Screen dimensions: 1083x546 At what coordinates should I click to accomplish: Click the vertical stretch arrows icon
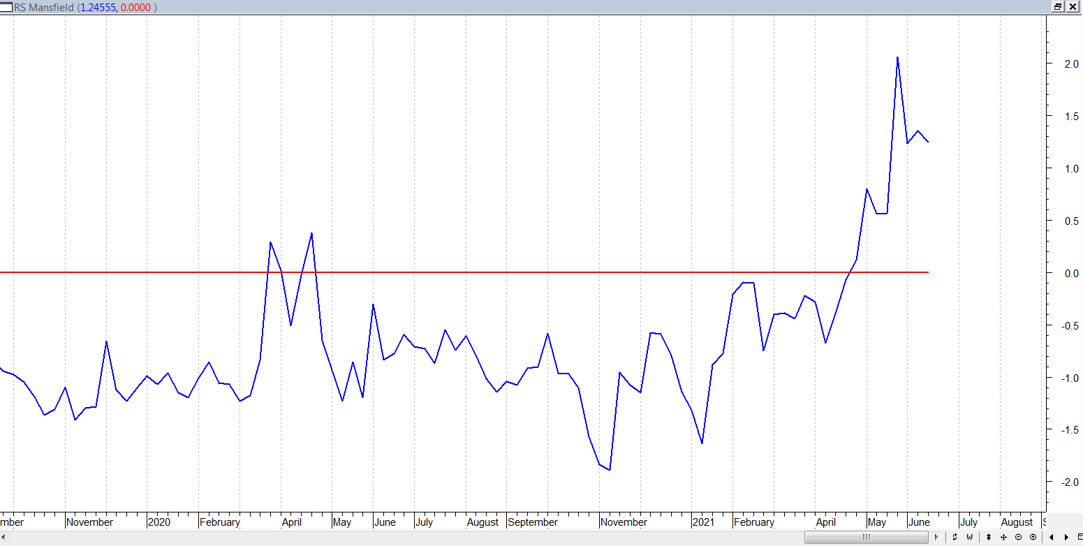tap(988, 537)
